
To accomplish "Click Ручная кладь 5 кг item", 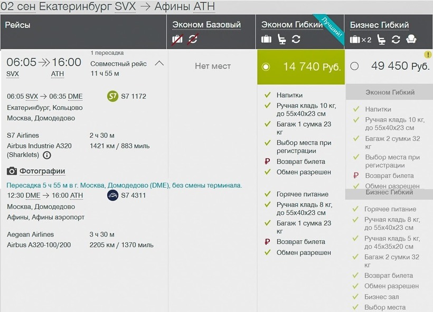I will click(392, 242).
